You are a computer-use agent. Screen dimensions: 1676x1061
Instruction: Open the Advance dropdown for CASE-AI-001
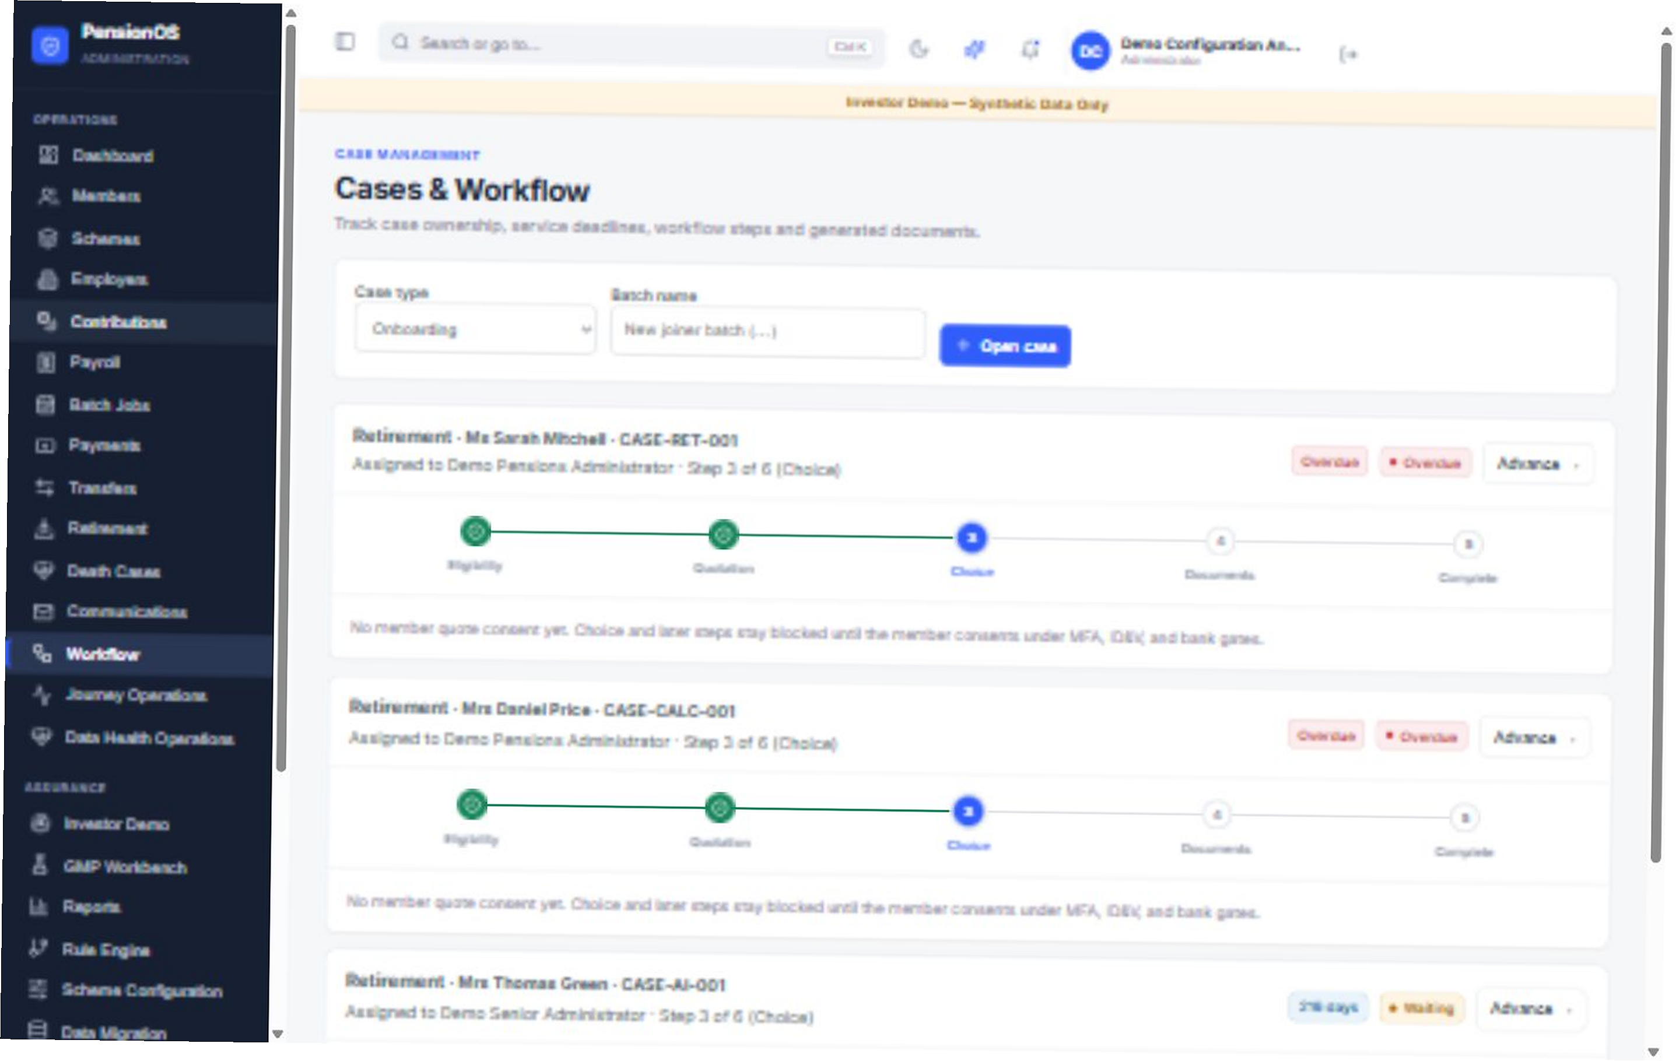tap(1531, 1010)
